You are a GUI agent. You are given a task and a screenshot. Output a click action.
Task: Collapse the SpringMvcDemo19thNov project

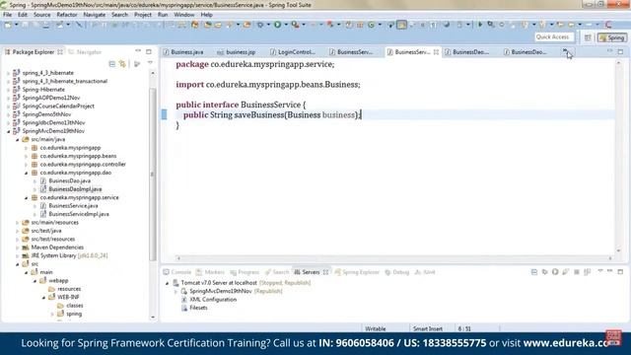click(8, 131)
